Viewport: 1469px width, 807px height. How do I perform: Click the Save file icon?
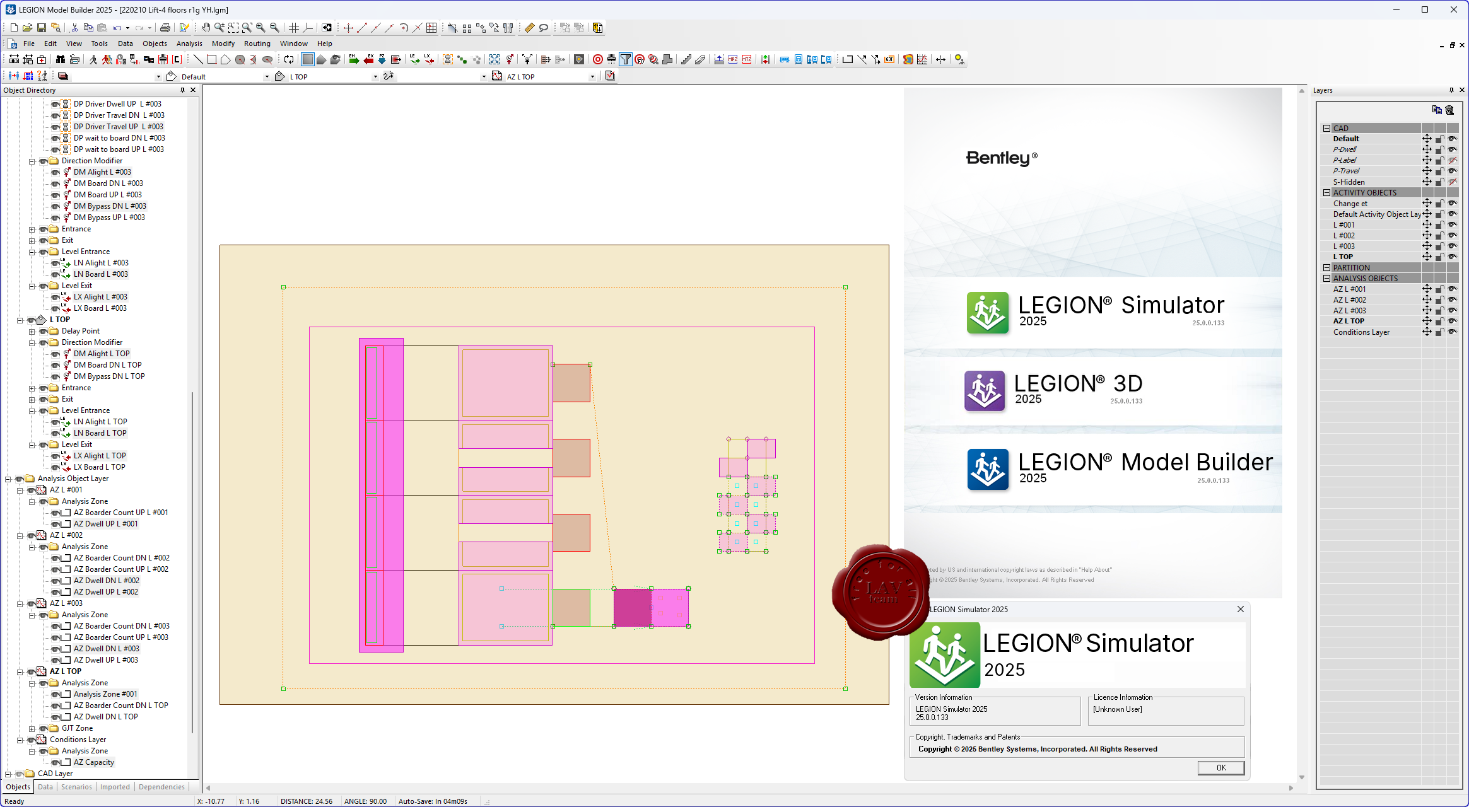tap(41, 28)
